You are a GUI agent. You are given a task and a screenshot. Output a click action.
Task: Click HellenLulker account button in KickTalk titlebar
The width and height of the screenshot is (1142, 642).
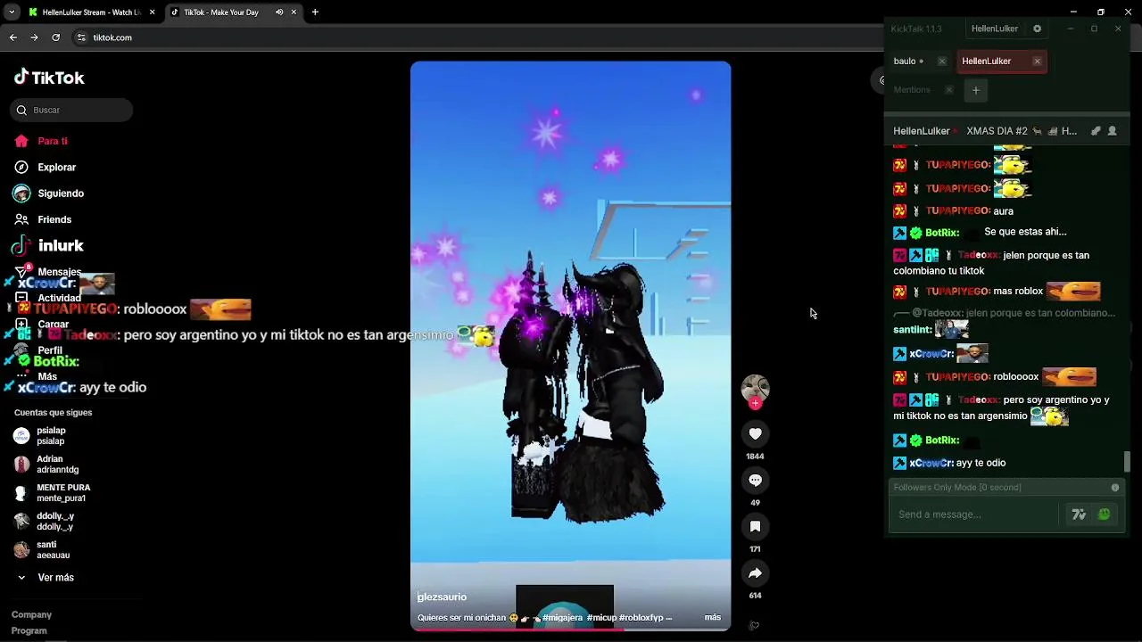(x=994, y=29)
